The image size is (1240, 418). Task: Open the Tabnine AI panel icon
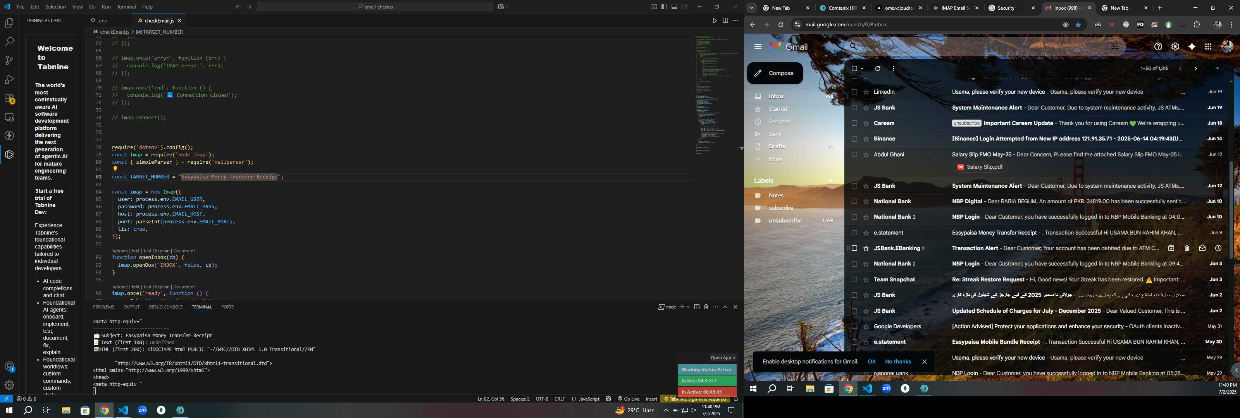[x=9, y=154]
